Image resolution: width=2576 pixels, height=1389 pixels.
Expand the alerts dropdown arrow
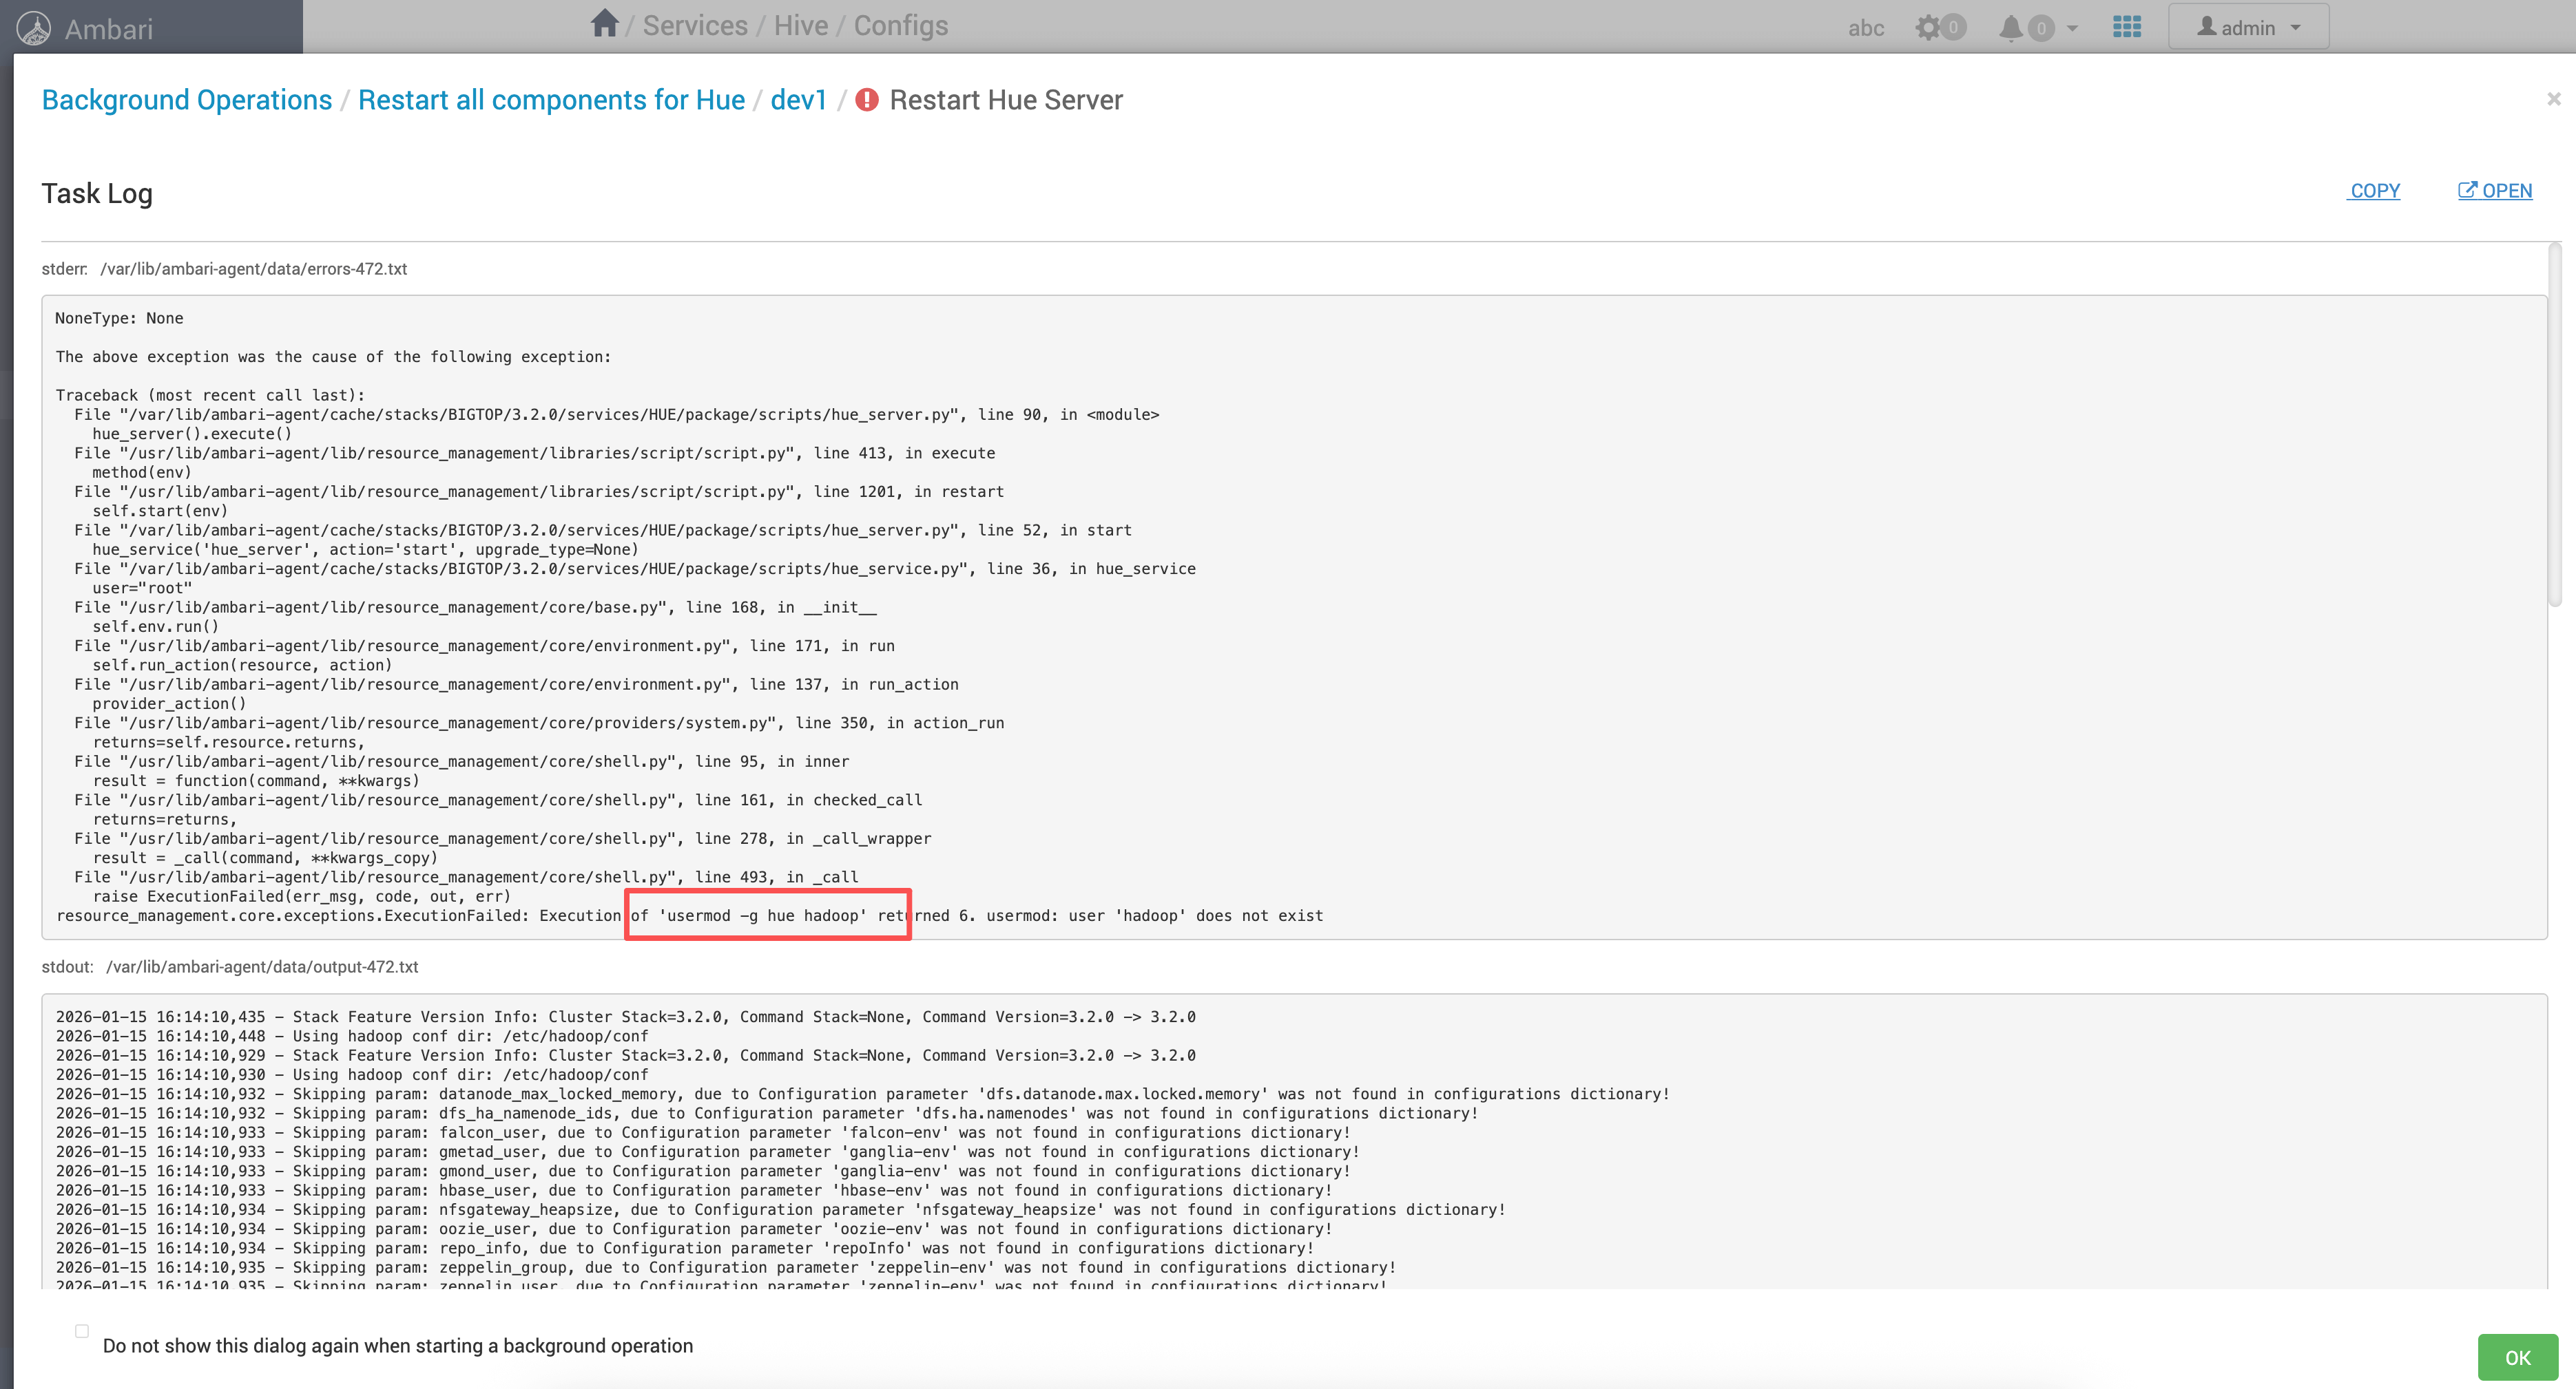pyautogui.click(x=2072, y=28)
